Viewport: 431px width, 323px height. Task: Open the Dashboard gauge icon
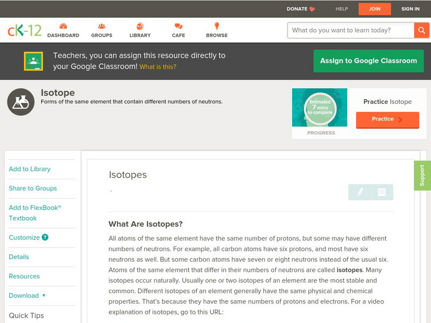[63, 26]
